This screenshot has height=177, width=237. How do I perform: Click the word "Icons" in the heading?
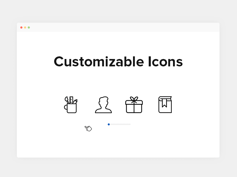[x=165, y=62]
